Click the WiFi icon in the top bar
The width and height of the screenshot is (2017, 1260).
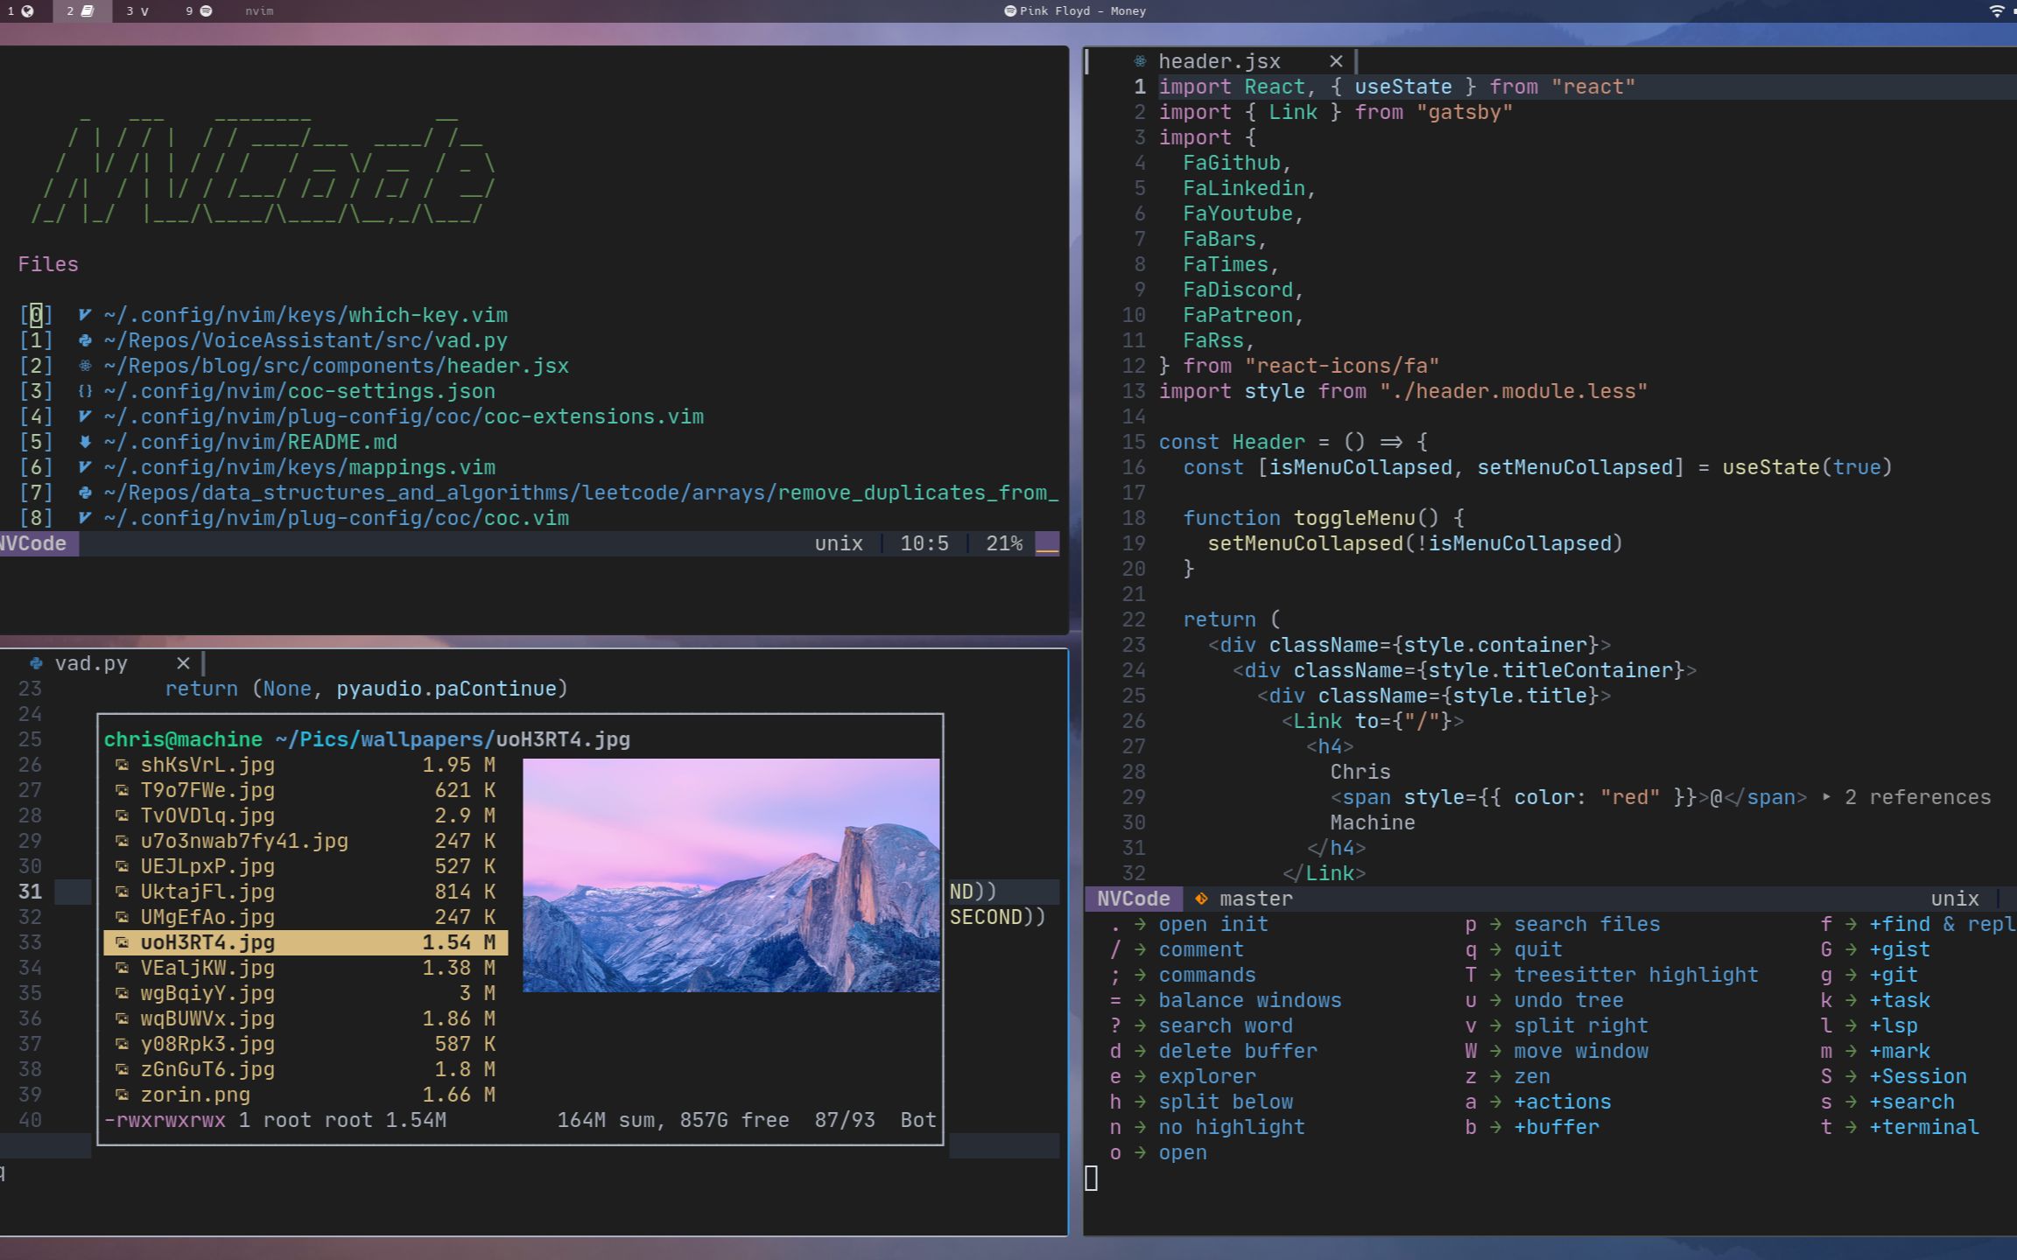(1997, 11)
